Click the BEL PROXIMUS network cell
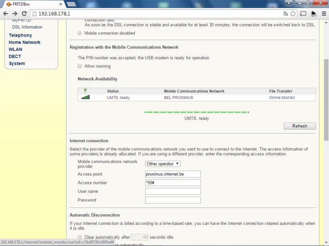 tap(178, 97)
